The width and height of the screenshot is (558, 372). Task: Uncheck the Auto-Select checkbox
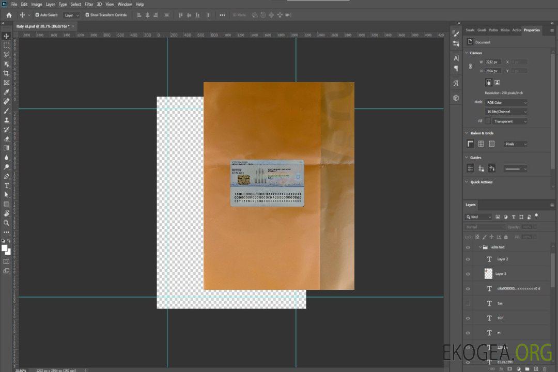pyautogui.click(x=37, y=15)
